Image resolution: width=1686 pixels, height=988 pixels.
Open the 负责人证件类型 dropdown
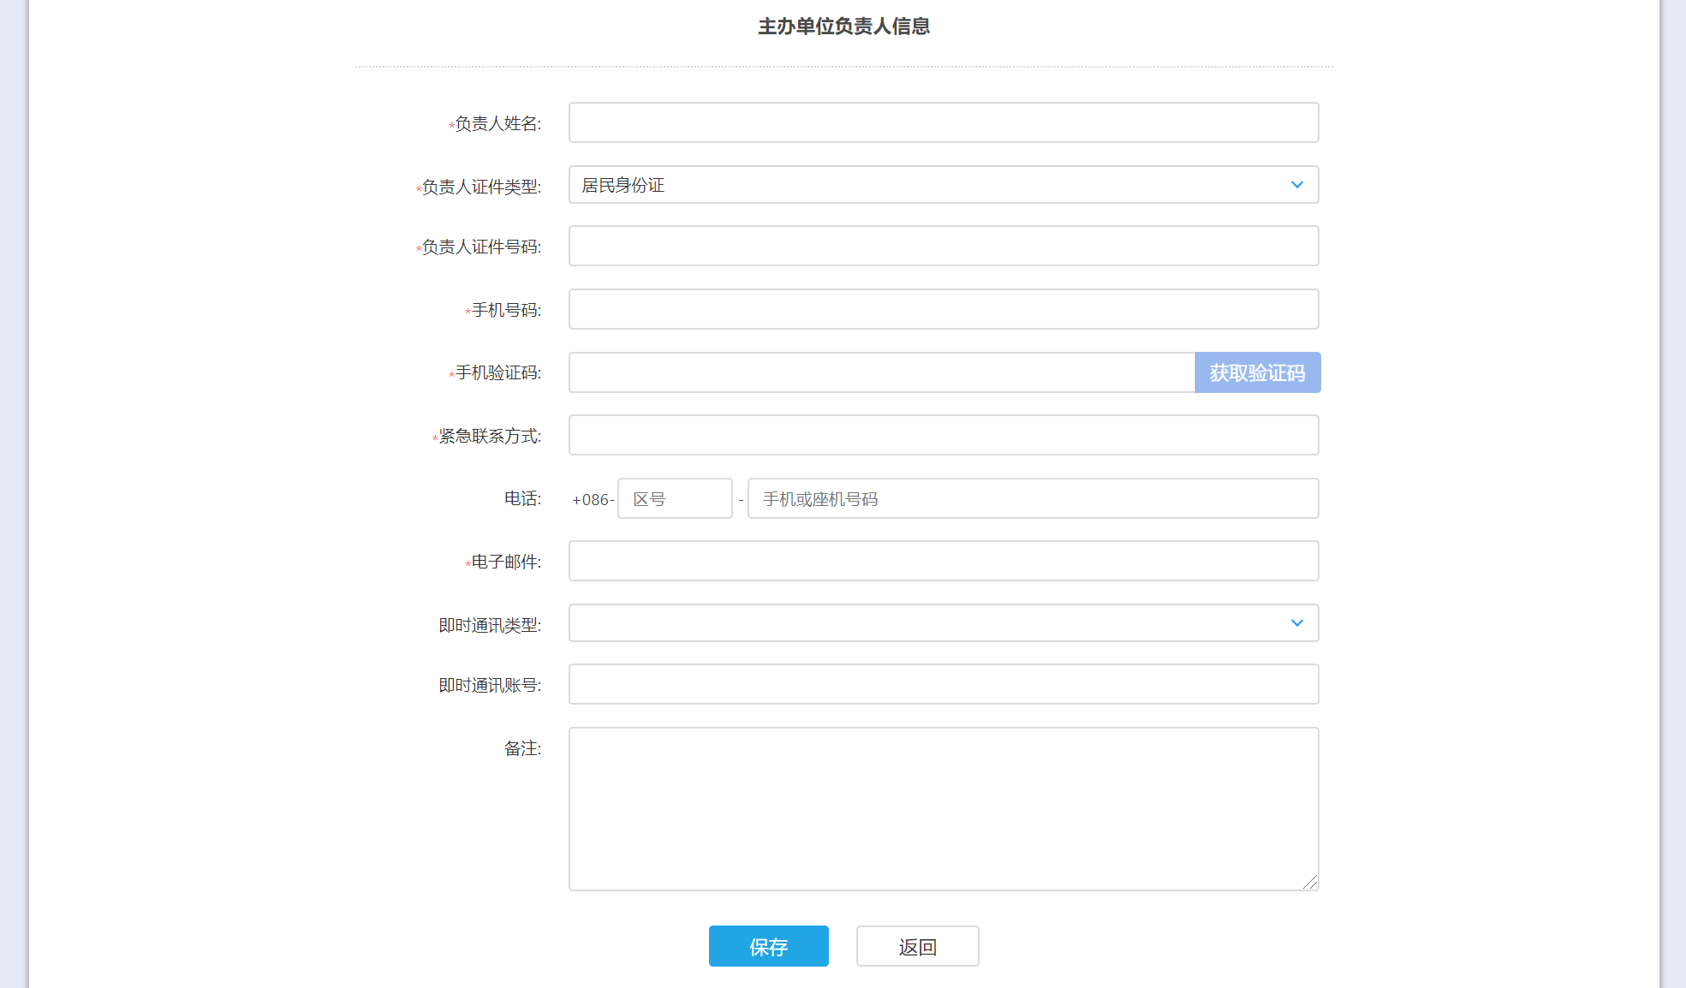click(933, 185)
